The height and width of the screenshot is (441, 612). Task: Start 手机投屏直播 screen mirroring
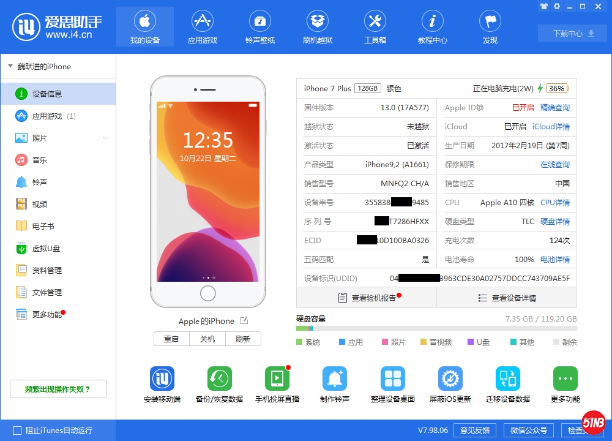point(277,379)
